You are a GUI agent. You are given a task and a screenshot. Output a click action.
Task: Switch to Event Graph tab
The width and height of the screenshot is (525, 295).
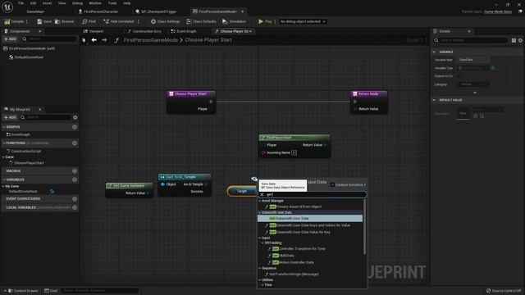point(184,31)
